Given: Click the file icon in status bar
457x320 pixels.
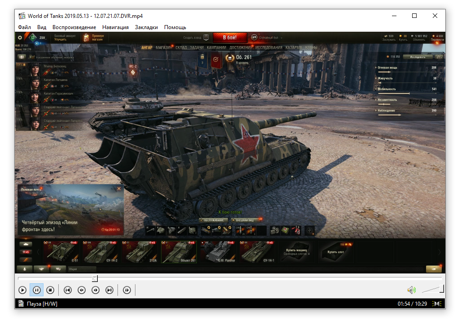Looking at the screenshot, I should point(21,304).
